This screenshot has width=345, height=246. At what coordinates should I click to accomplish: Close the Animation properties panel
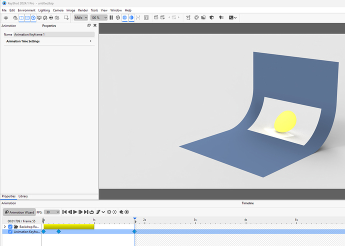click(x=95, y=25)
